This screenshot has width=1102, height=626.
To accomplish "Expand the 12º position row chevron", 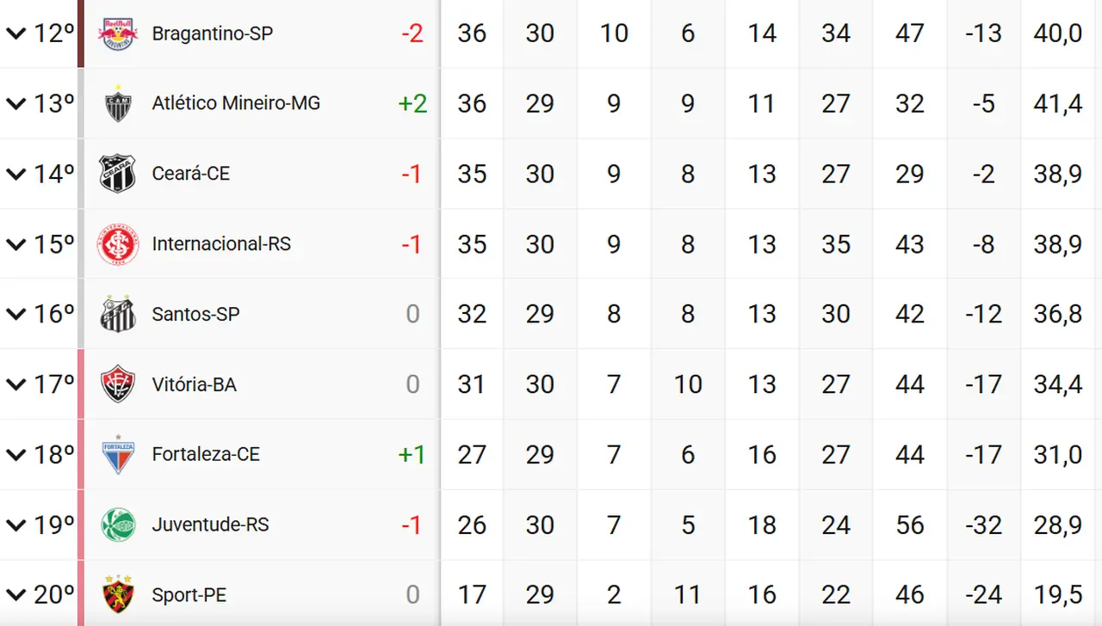I will point(15,34).
